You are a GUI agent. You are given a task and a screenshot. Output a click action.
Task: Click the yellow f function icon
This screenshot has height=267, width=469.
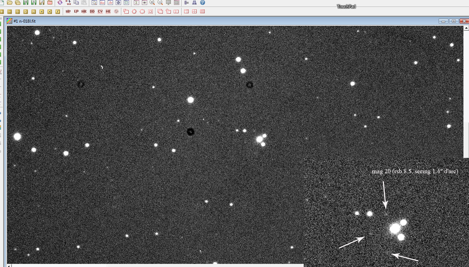coord(58,12)
